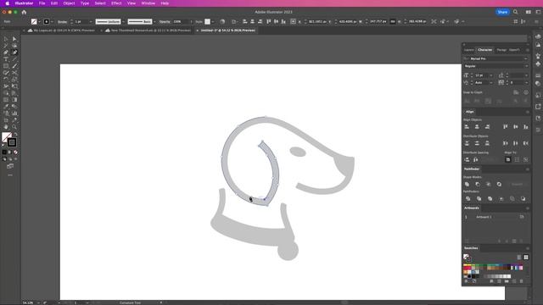The image size is (543, 305).
Task: Click the Minus Front shape mode icon
Action: 478,185
